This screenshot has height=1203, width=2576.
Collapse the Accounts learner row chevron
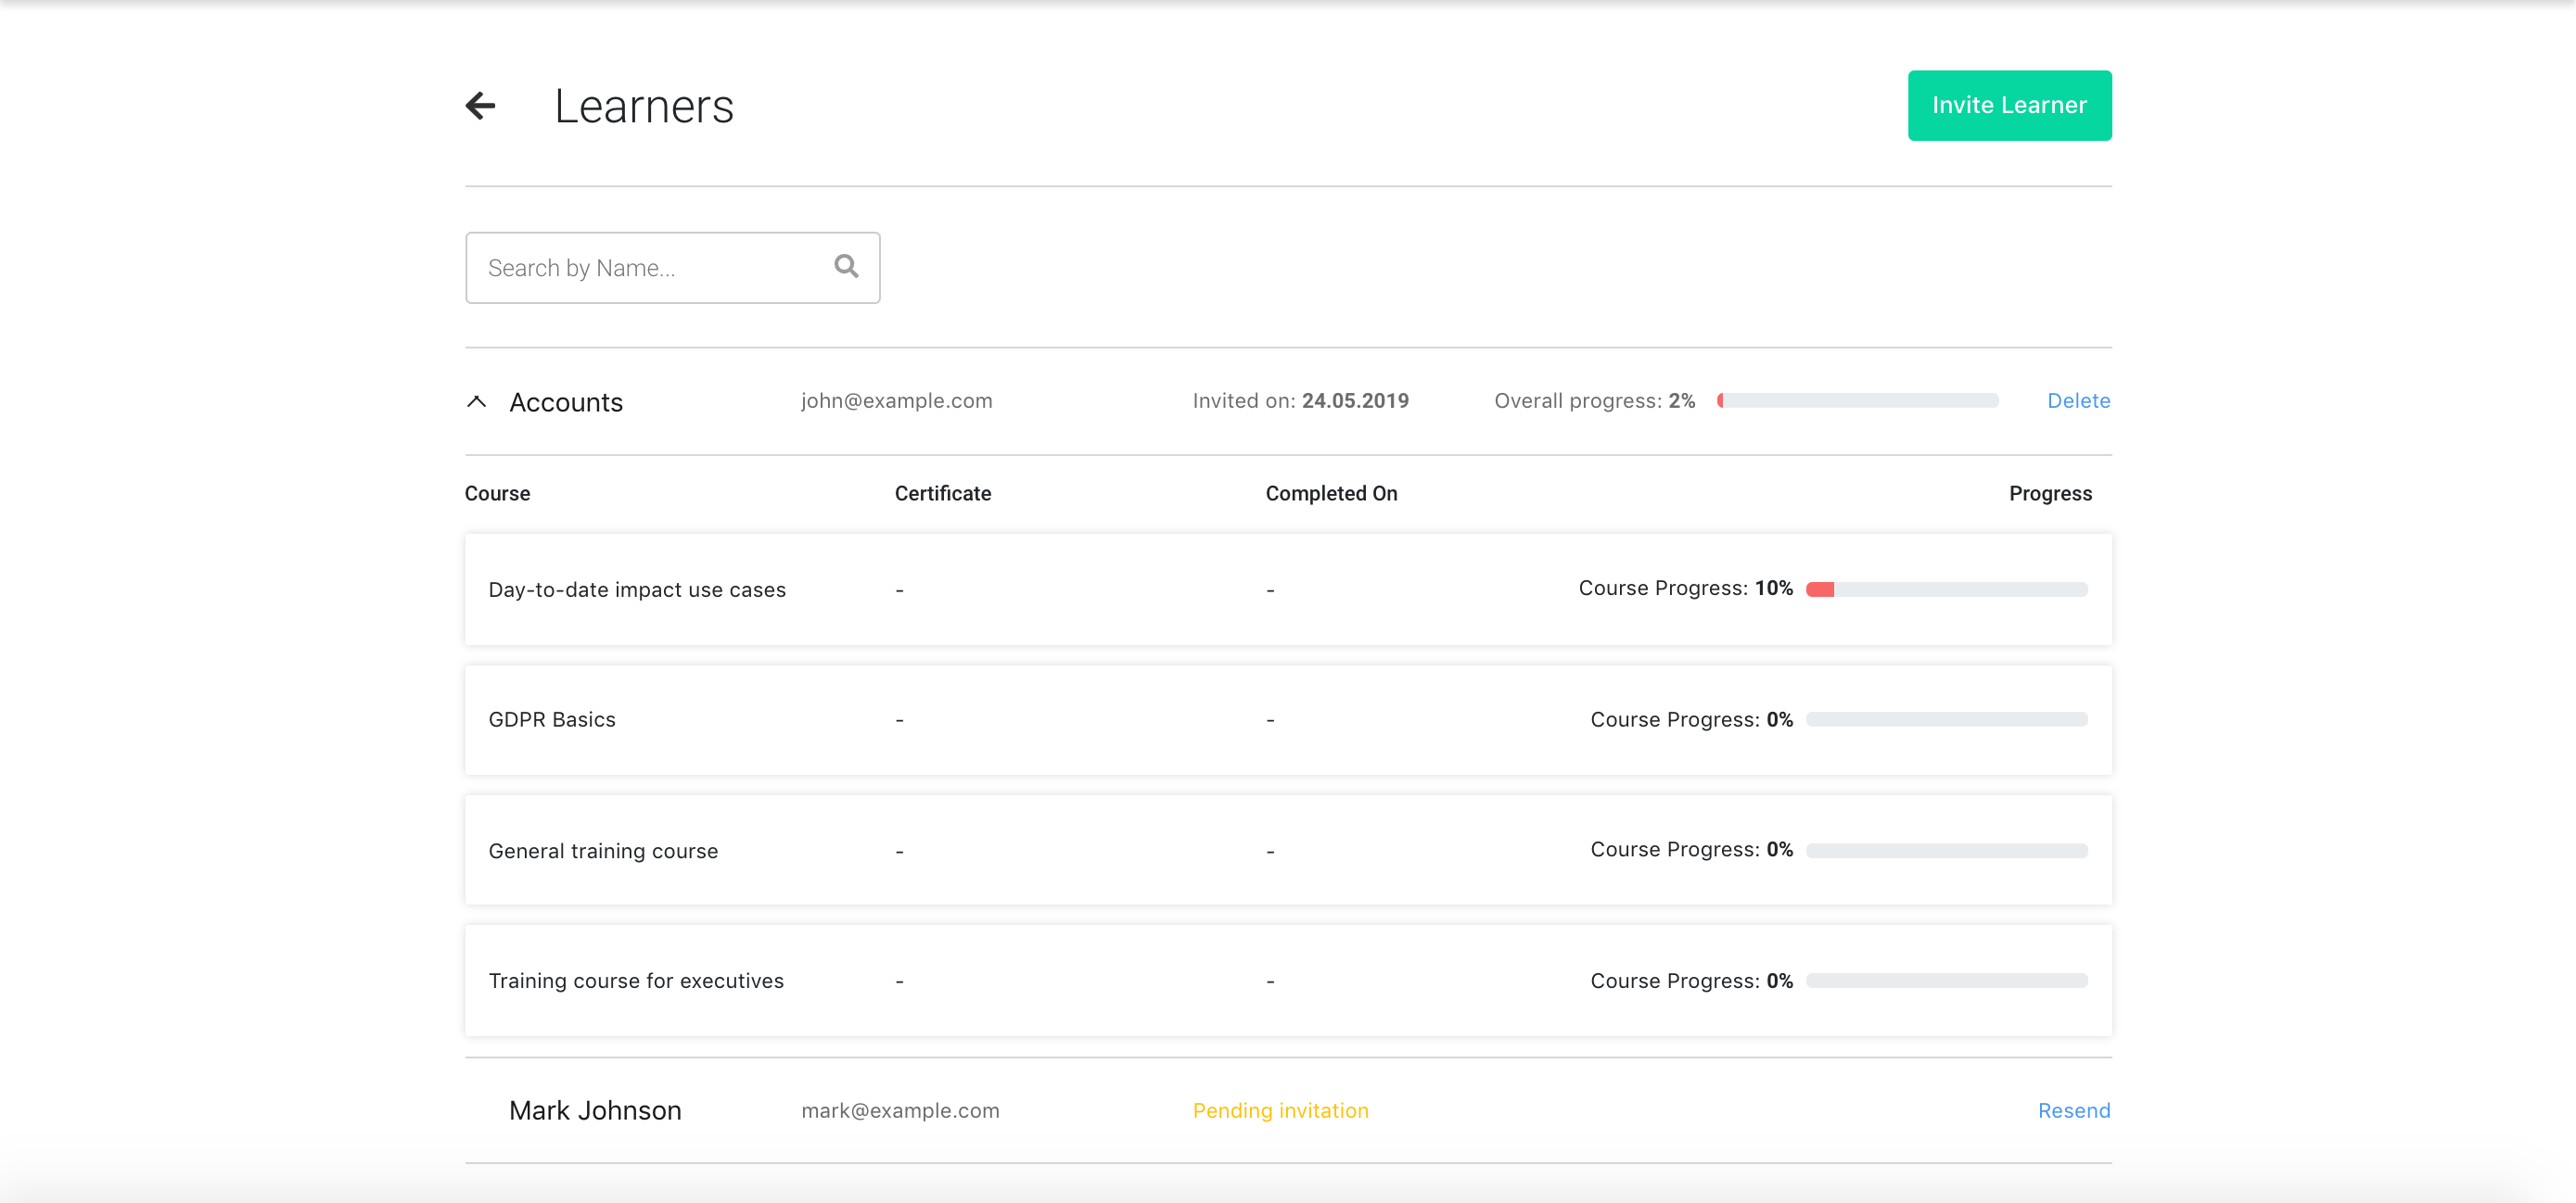(477, 401)
